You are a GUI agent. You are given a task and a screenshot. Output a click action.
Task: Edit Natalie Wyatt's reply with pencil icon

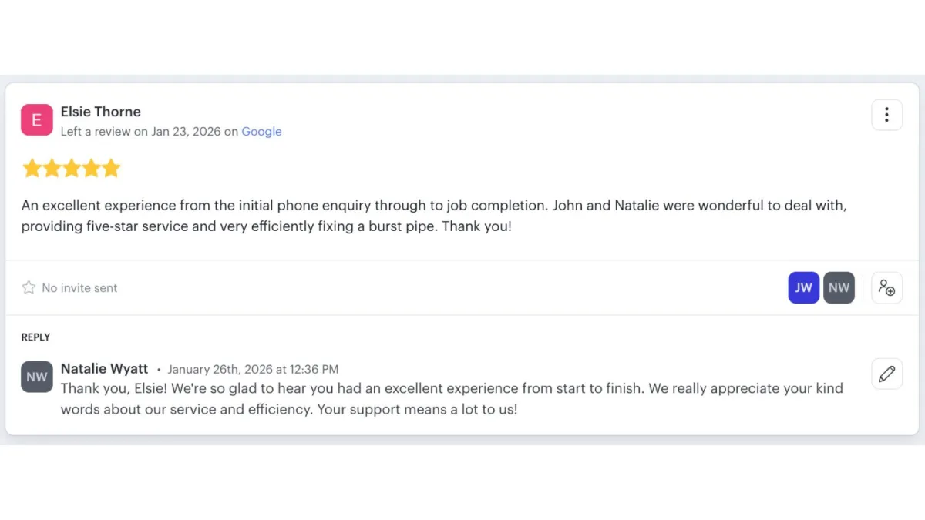[x=886, y=374]
